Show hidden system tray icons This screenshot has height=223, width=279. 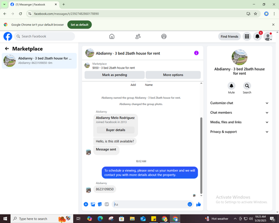pyautogui.click(x=235, y=219)
